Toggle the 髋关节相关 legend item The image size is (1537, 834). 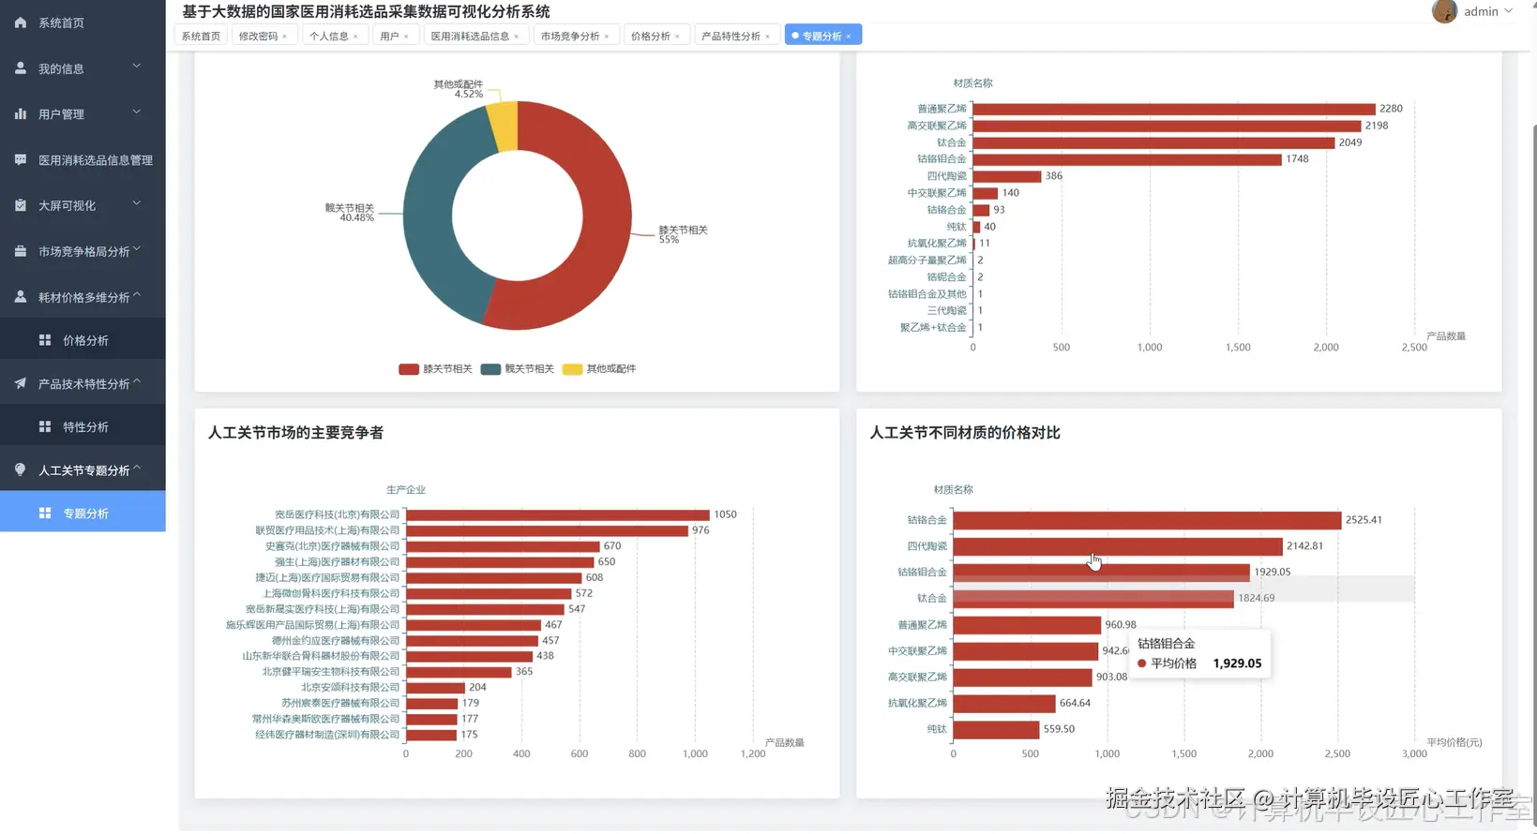(518, 369)
